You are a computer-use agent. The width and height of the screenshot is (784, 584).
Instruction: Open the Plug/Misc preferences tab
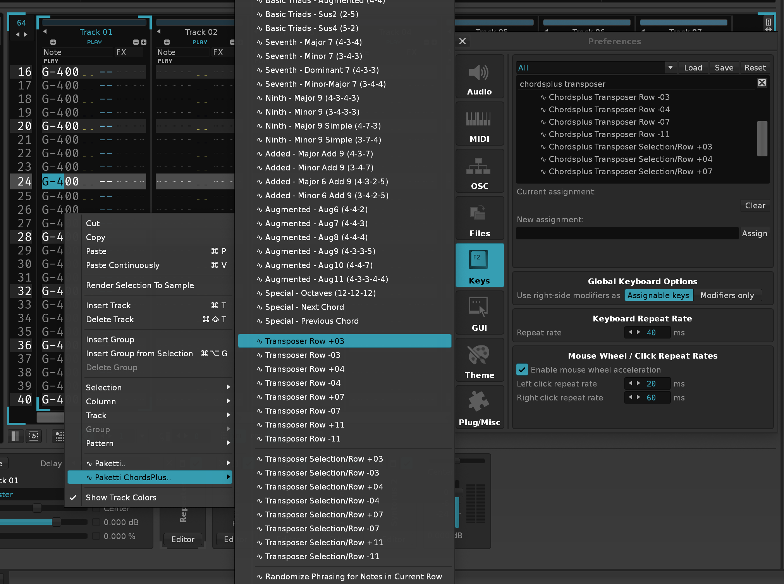(x=479, y=407)
